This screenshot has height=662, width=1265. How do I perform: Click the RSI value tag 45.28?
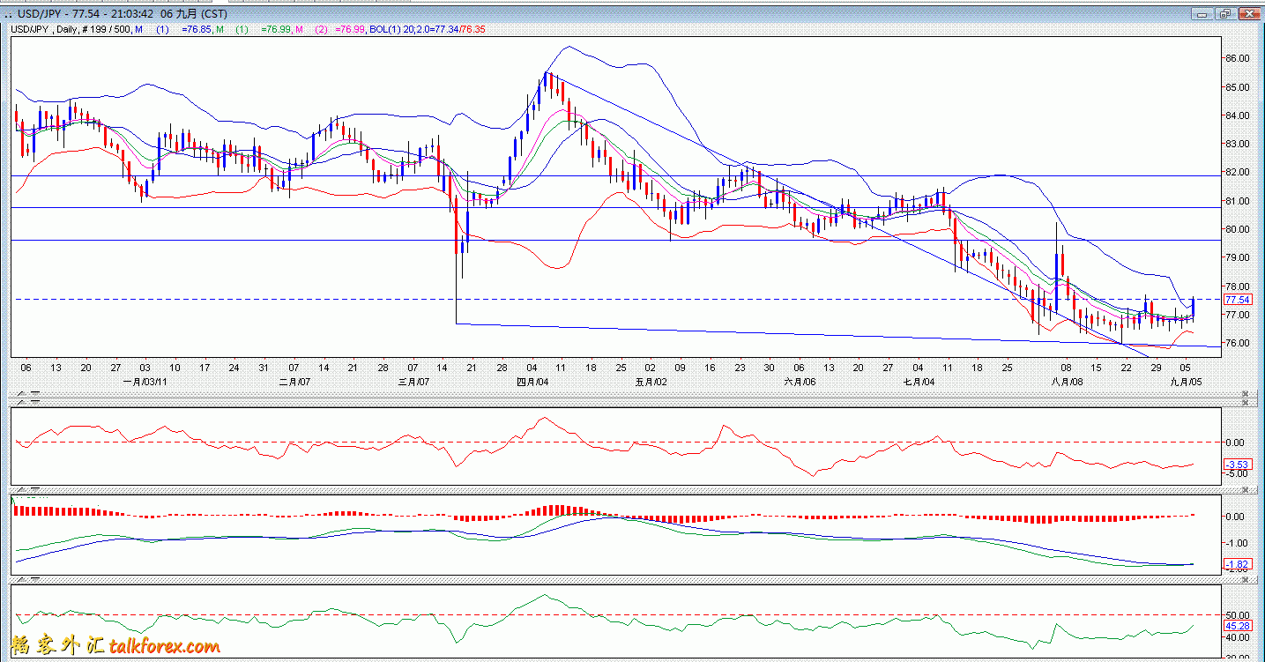click(x=1236, y=626)
